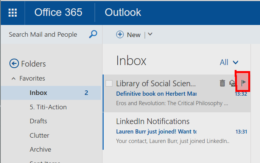Open the New item dropdown arrow

tap(150, 34)
